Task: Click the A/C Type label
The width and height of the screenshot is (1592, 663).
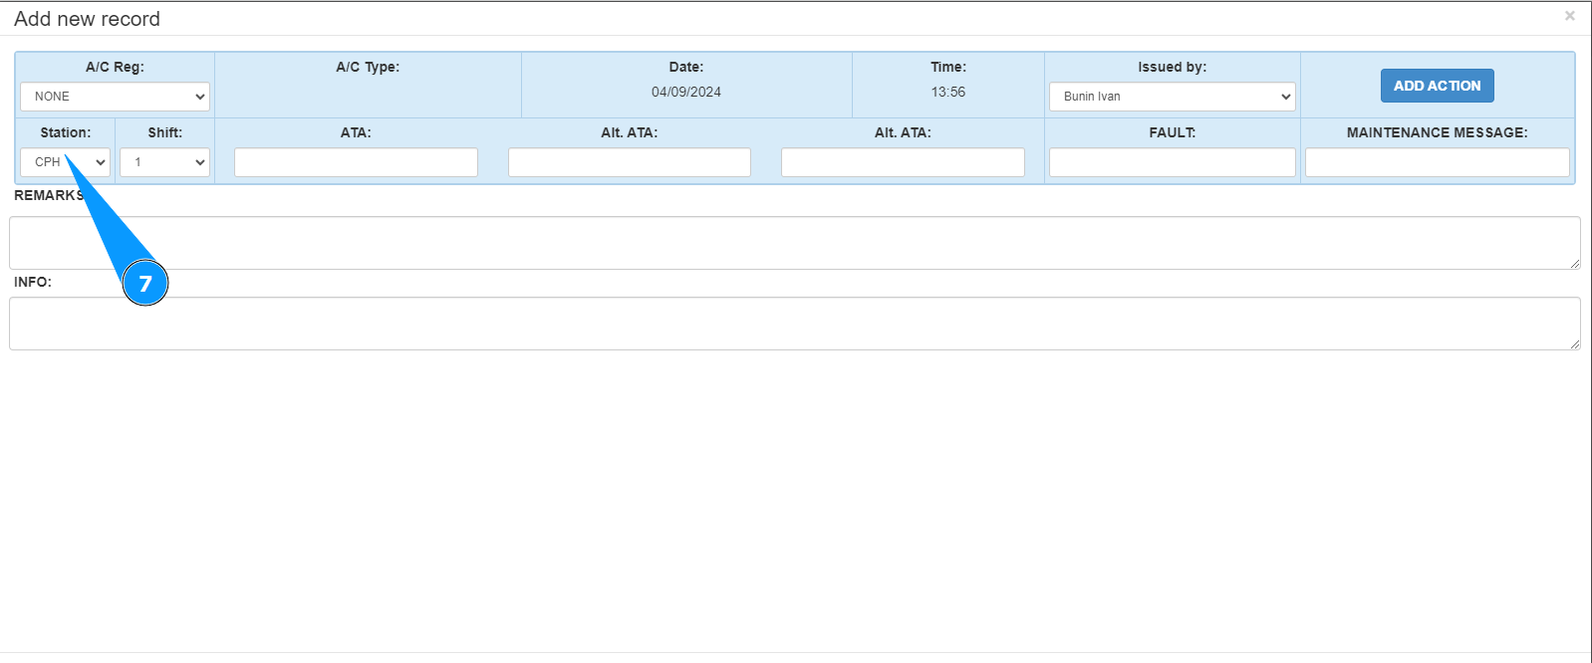Action: pyautogui.click(x=368, y=67)
